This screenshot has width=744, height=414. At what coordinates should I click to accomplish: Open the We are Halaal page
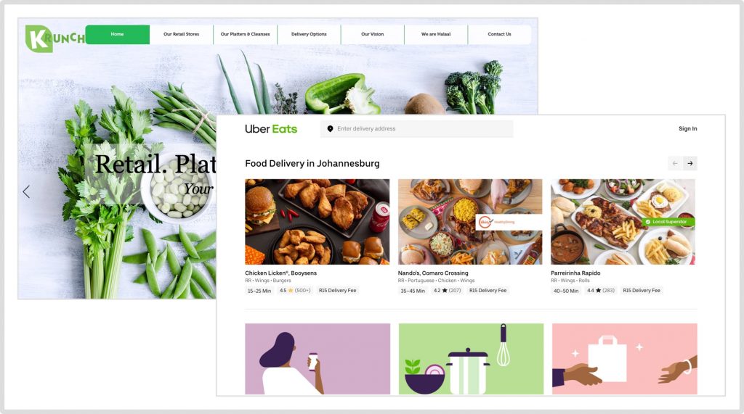pos(436,34)
